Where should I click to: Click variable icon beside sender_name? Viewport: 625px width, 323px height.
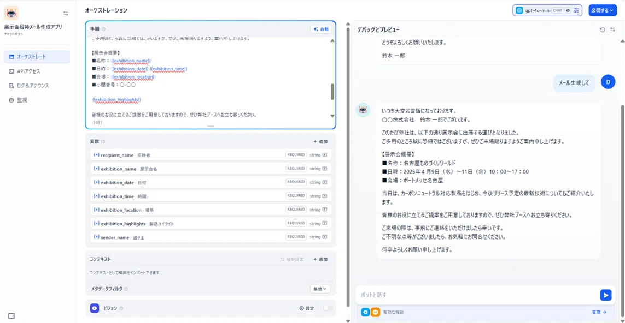click(x=96, y=237)
